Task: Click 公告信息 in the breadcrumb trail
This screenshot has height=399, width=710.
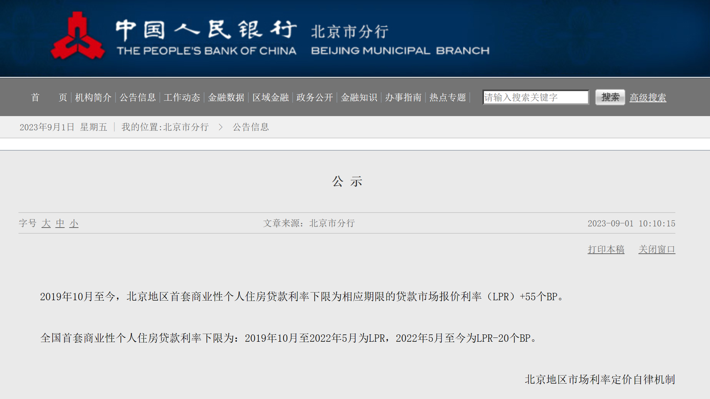Action: click(251, 127)
